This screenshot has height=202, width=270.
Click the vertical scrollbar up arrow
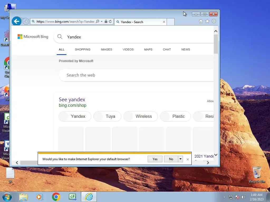pos(216,31)
